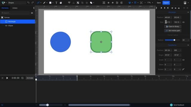Click Save to library button
191x107 pixels.
(x=173, y=26)
